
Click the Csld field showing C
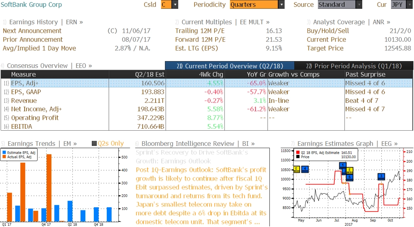pyautogui.click(x=167, y=4)
